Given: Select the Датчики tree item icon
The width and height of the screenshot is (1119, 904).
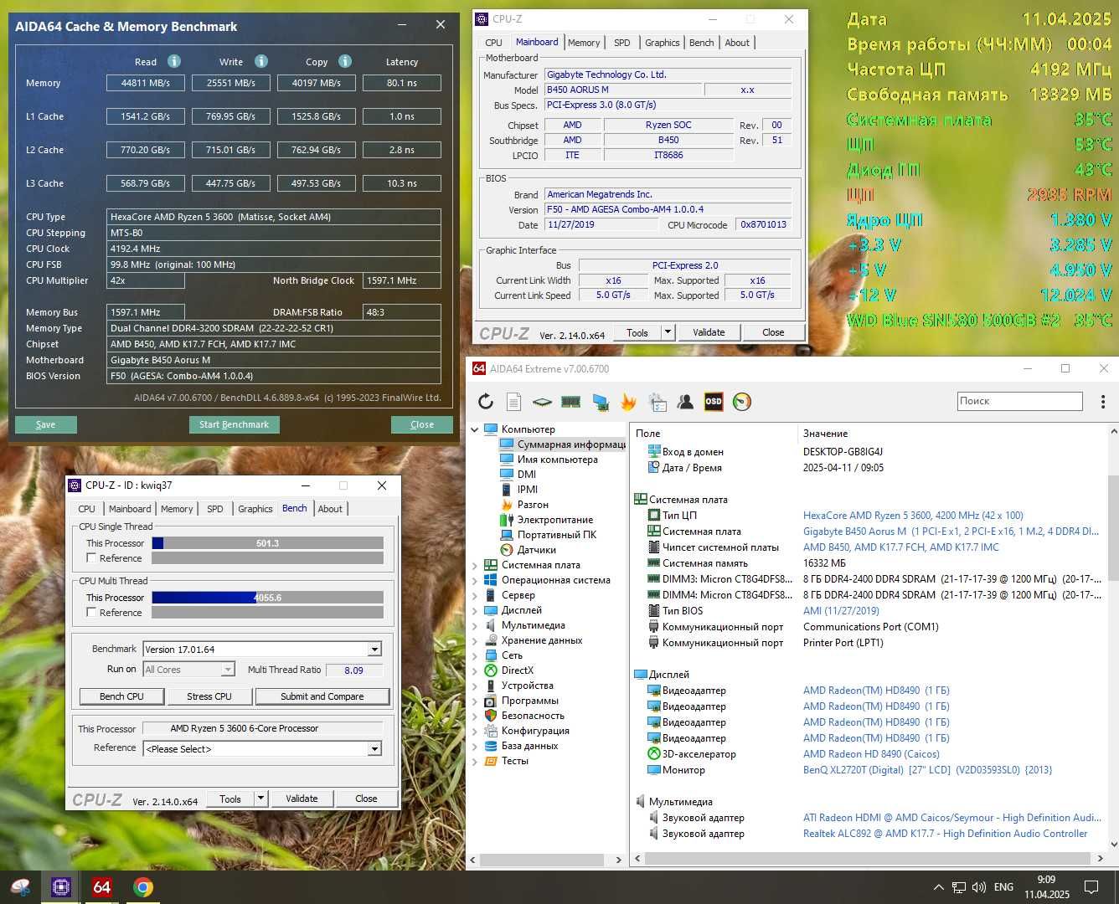Looking at the screenshot, I should [x=506, y=550].
